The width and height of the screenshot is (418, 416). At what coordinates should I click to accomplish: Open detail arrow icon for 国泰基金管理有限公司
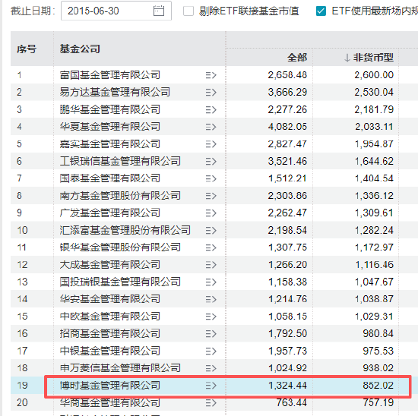pos(211,178)
